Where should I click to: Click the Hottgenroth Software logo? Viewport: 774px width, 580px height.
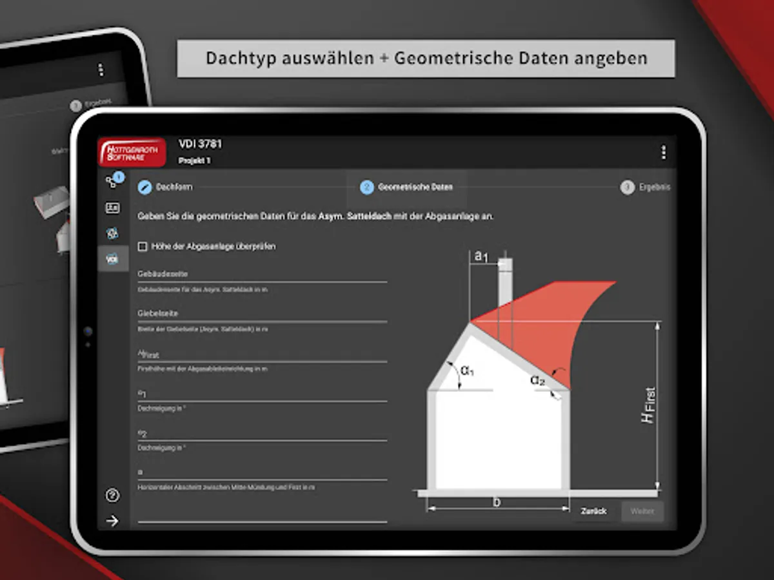(132, 153)
